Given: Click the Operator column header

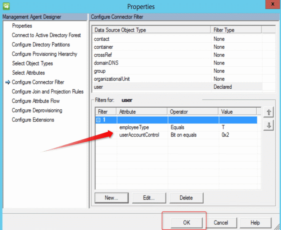Looking at the screenshot, I should pyautogui.click(x=193, y=112).
